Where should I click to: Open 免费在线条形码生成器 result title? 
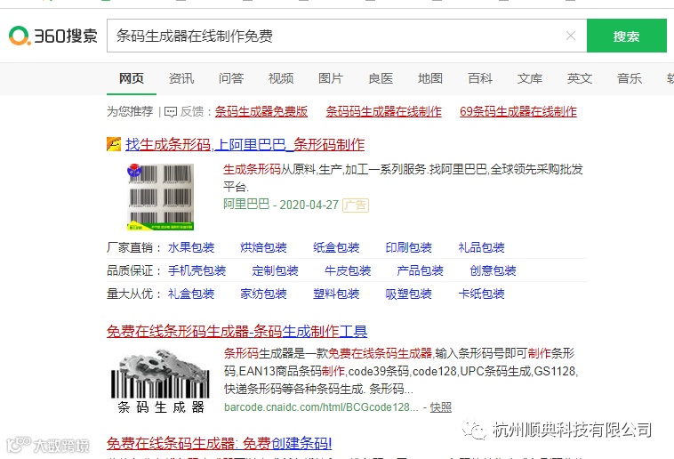(237, 331)
